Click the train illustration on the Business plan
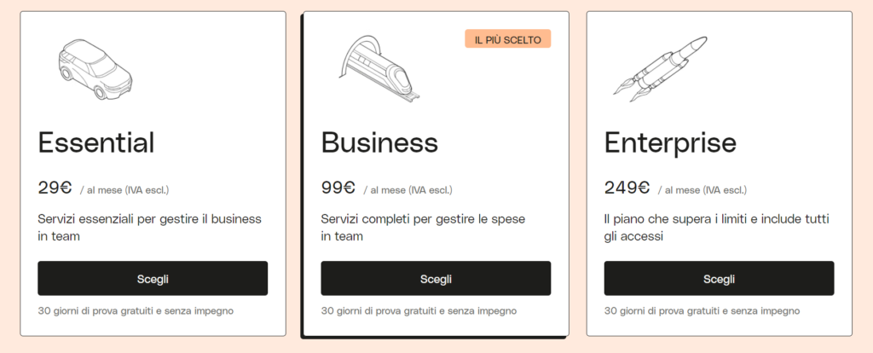 pyautogui.click(x=374, y=69)
